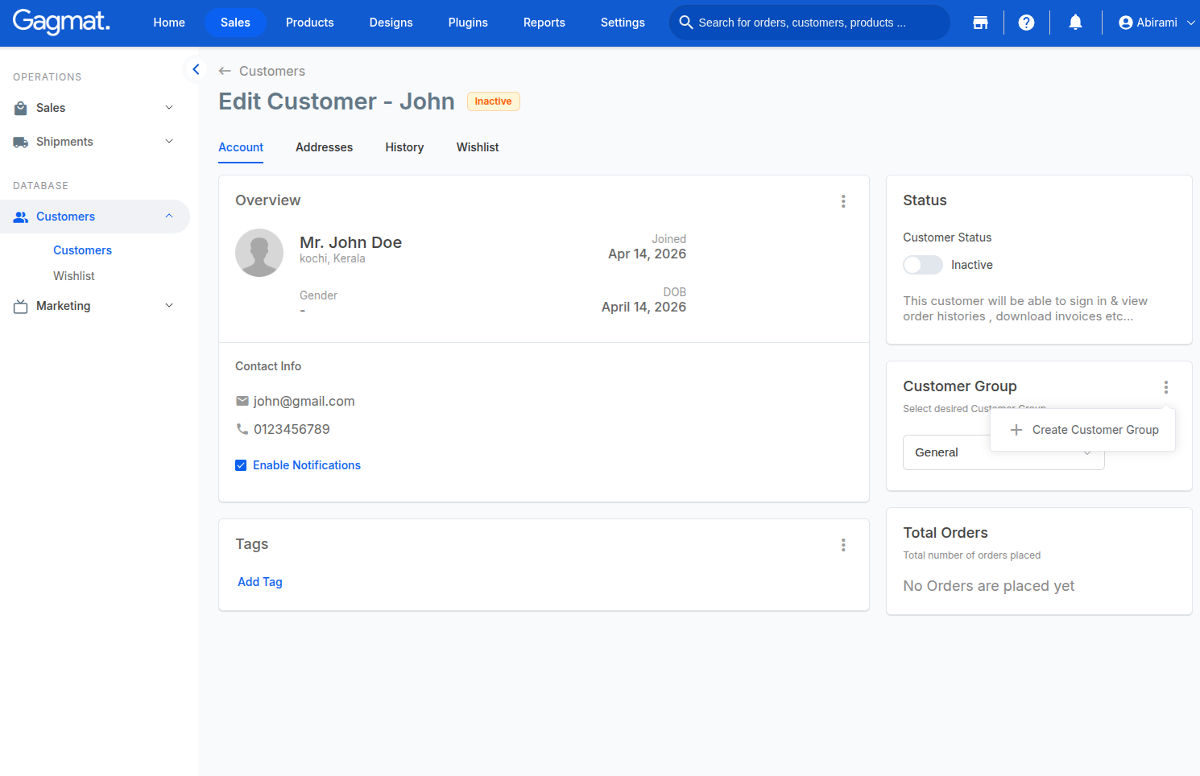Open the Customers sub-item in sidebar
This screenshot has width=1200, height=776.
click(82, 250)
